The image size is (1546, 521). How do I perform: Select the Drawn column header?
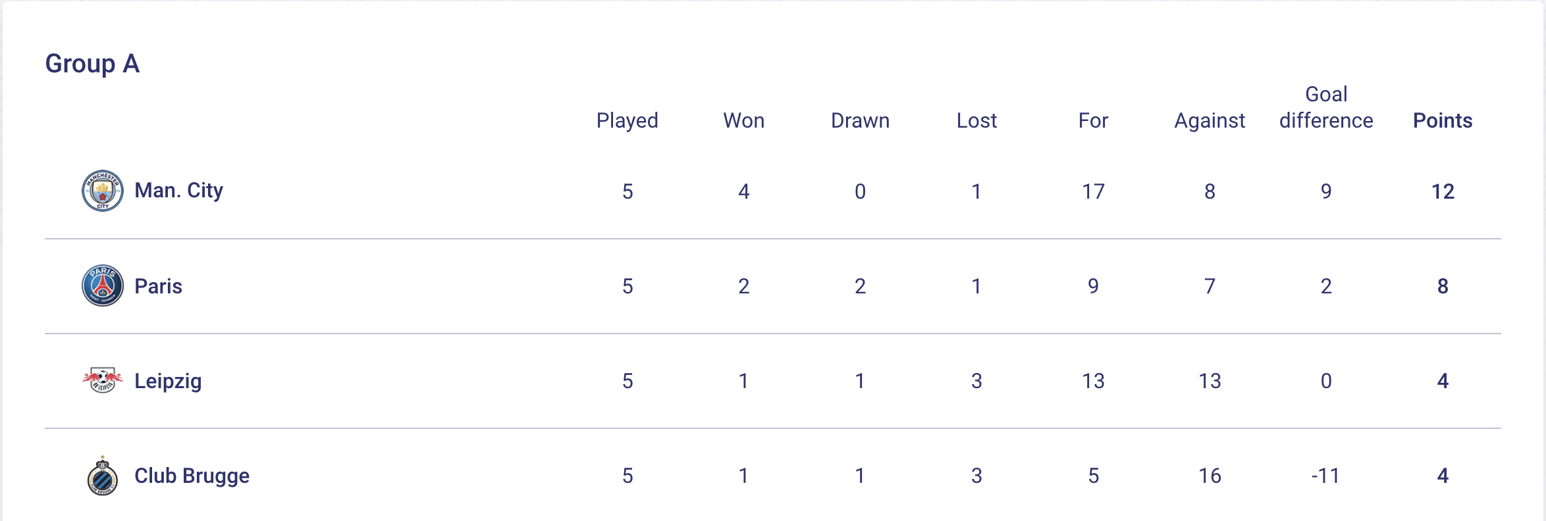[860, 120]
